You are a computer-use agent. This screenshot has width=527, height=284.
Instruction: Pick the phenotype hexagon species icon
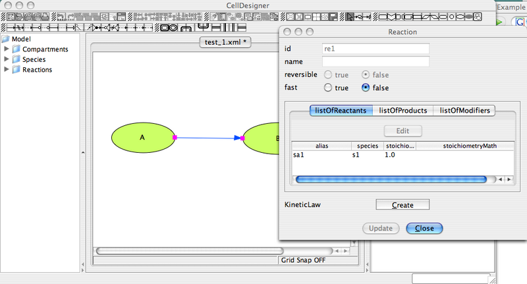pyautogui.click(x=443, y=16)
